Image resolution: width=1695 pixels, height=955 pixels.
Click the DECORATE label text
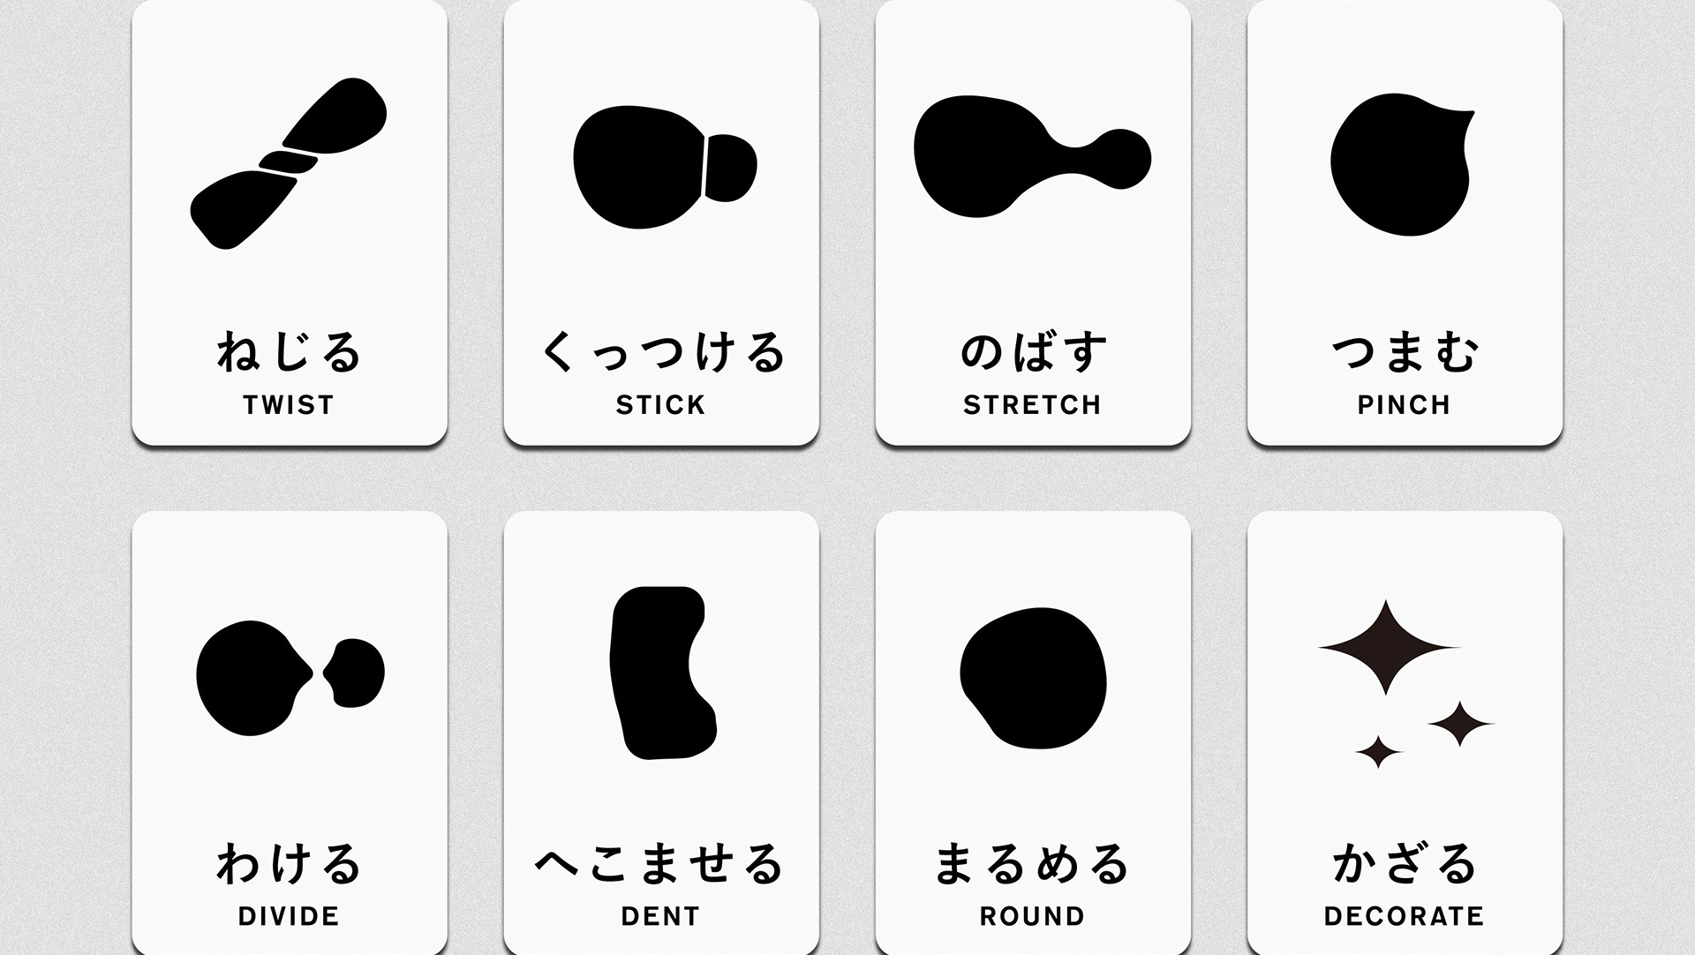pyautogui.click(x=1405, y=916)
